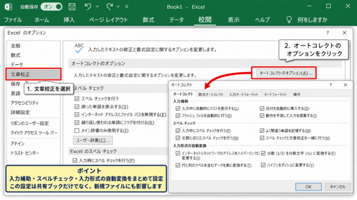Switch to the ヘルプ ribbon tab

click(262, 20)
